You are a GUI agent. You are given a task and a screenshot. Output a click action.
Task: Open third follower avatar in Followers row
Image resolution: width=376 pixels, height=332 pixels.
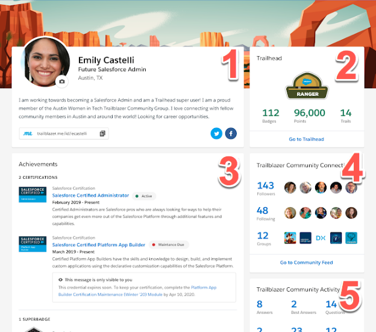coord(321,188)
